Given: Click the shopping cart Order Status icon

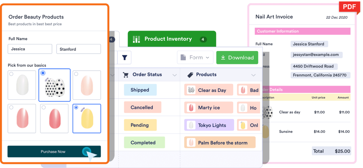Looking at the screenshot, I should (125, 75).
